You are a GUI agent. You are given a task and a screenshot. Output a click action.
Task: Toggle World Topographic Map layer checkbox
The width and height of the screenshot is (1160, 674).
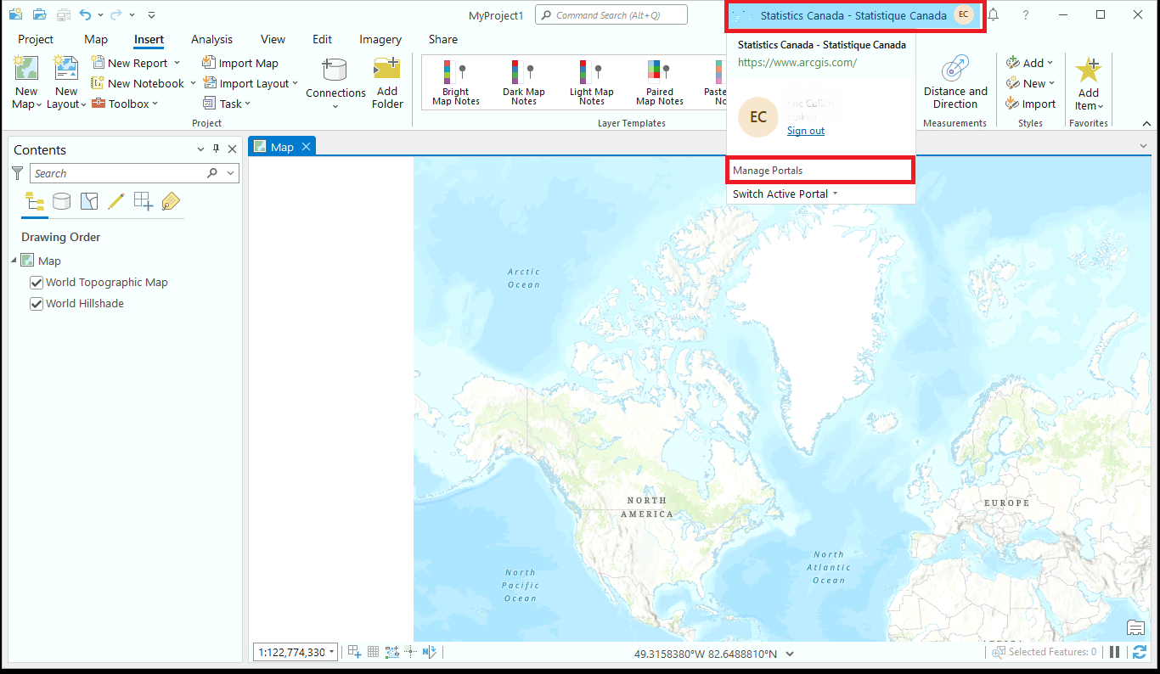pyautogui.click(x=37, y=283)
